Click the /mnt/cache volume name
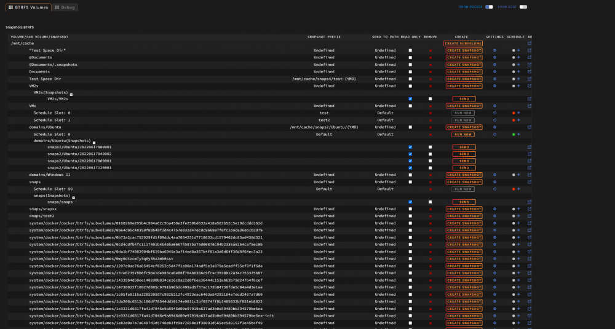Image resolution: width=615 pixels, height=329 pixels. click(x=22, y=44)
